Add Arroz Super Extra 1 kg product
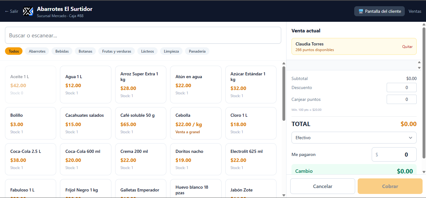The width and height of the screenshot is (426, 198). [141, 84]
